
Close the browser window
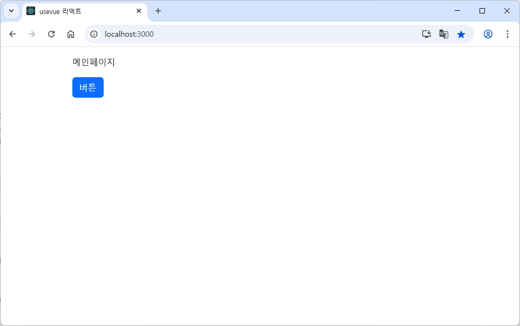(x=507, y=11)
